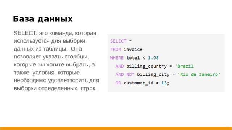Click the paragraph starting 'SELECT: это команда'
The image size is (232, 130).
coord(57,61)
